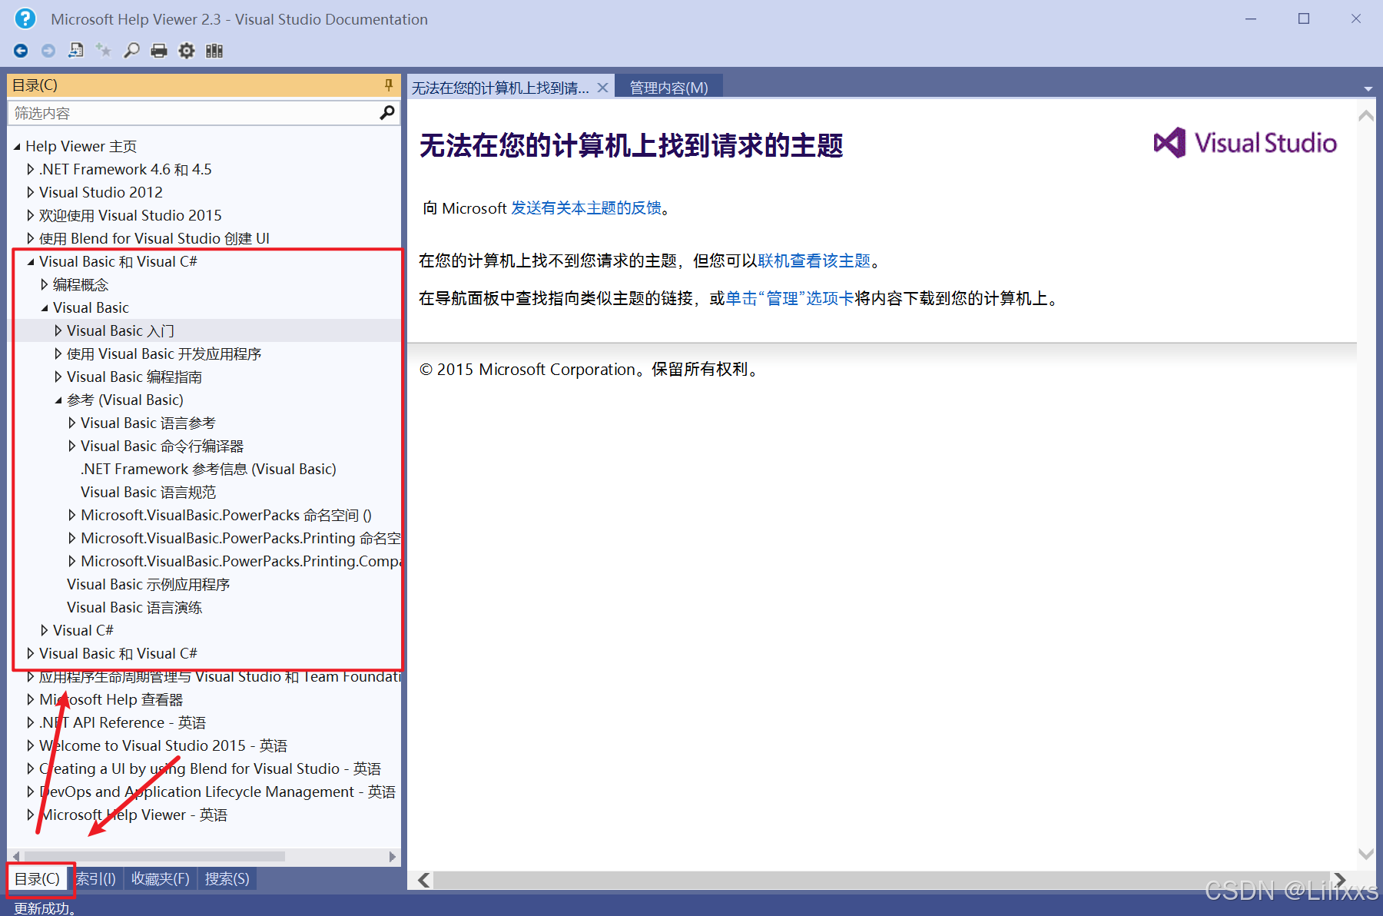The width and height of the screenshot is (1383, 916).
Task: Expand Visual Basic 语言参考 node
Action: 72,423
